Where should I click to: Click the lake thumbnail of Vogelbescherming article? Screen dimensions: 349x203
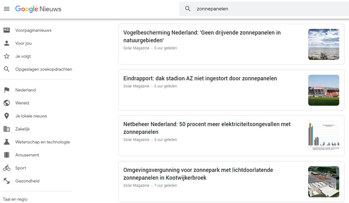coord(323,44)
